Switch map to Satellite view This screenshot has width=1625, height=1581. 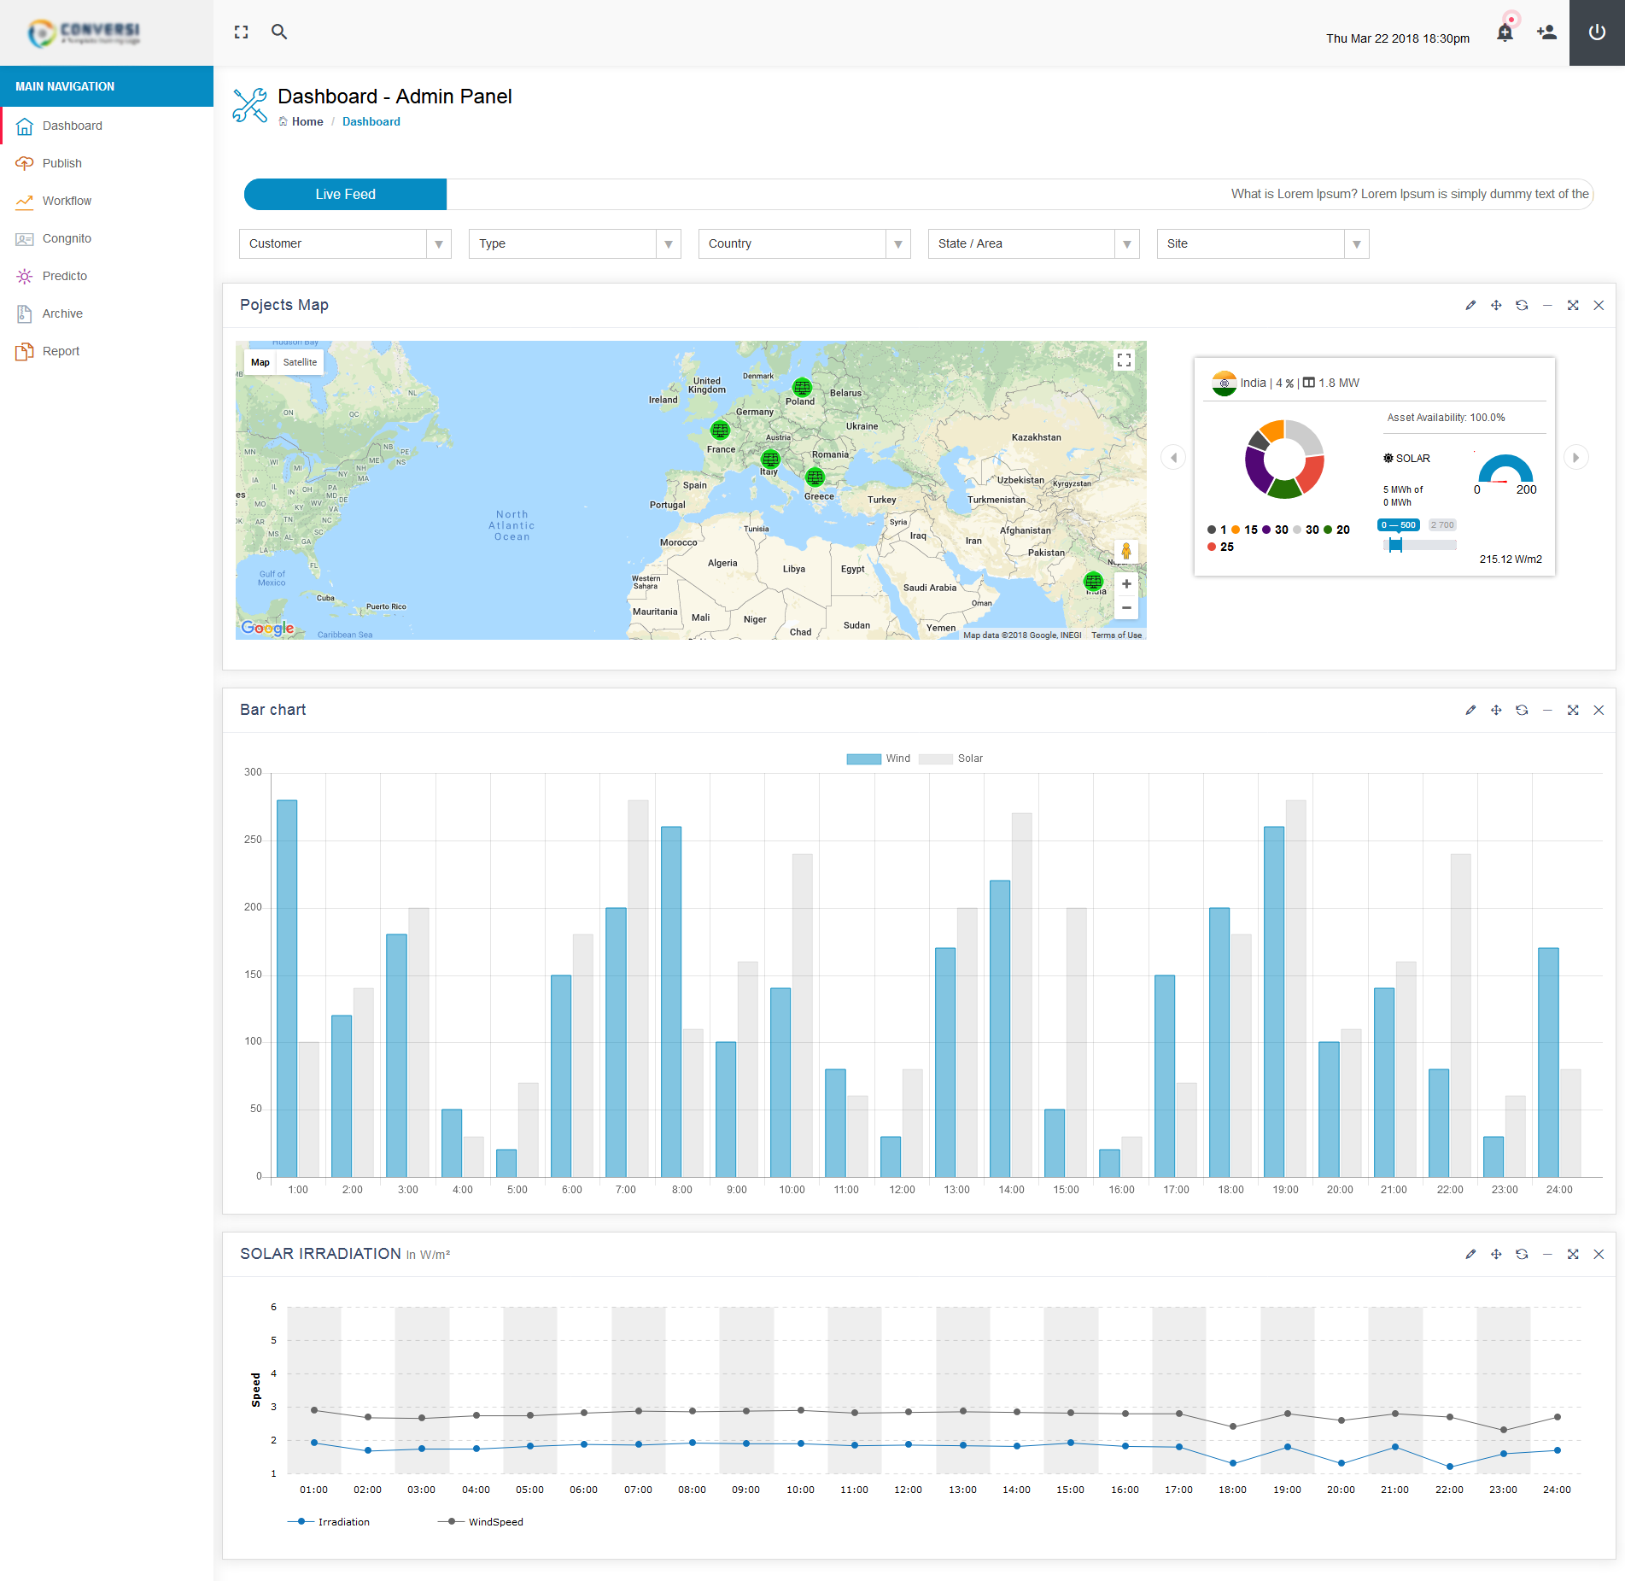click(300, 362)
